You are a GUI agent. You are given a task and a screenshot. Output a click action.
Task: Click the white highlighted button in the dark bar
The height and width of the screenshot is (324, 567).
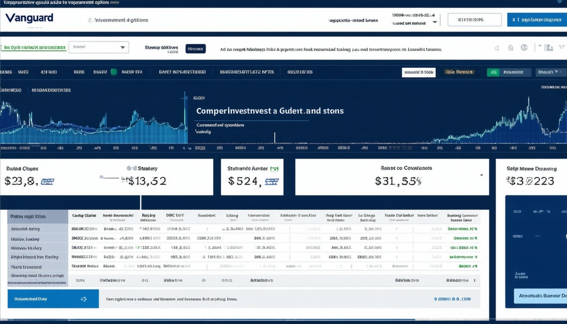(418, 72)
